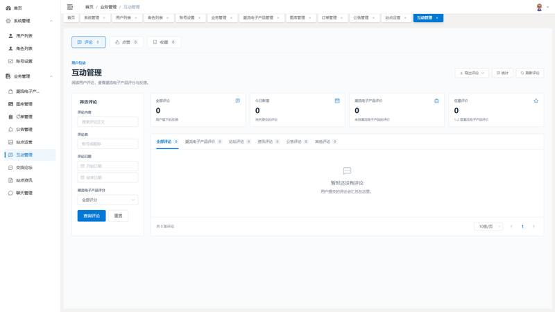Click the 今日新增 card calendar icon
Screen dimensions: 555x312
[x=337, y=101]
